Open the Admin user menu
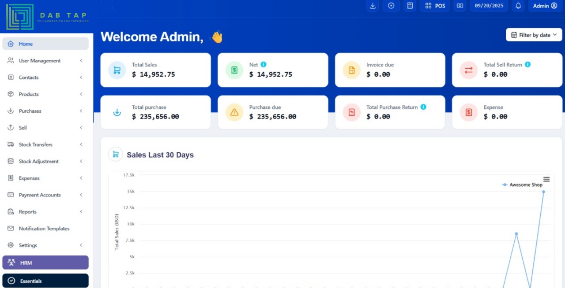 pos(545,6)
